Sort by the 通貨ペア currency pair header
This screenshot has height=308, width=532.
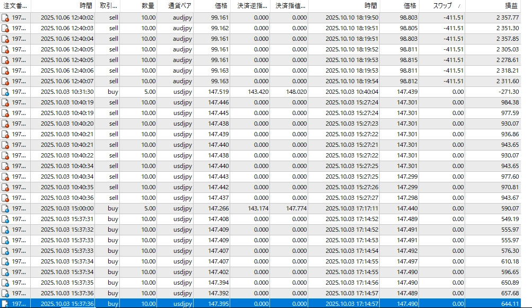tap(175, 6)
